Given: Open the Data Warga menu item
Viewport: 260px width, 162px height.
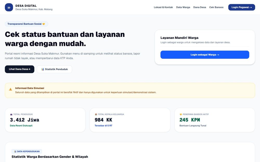Looking at the screenshot, I should tap(183, 7).
